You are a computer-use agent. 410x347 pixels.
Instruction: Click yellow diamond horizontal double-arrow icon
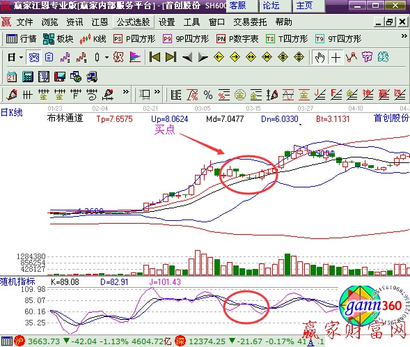[x=251, y=57]
